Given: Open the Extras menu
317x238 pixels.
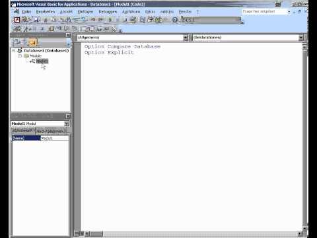Looking at the screenshot, I should tap(150, 12).
